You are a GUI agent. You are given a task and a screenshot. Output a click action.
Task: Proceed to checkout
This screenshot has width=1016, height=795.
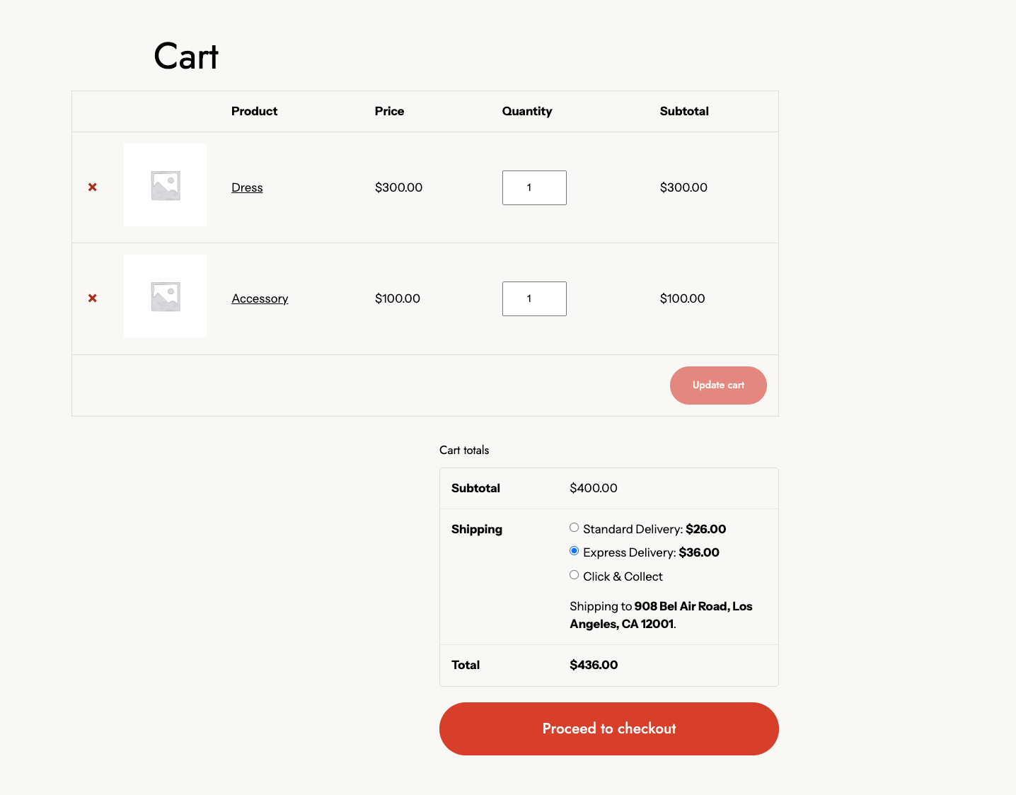[x=608, y=729]
